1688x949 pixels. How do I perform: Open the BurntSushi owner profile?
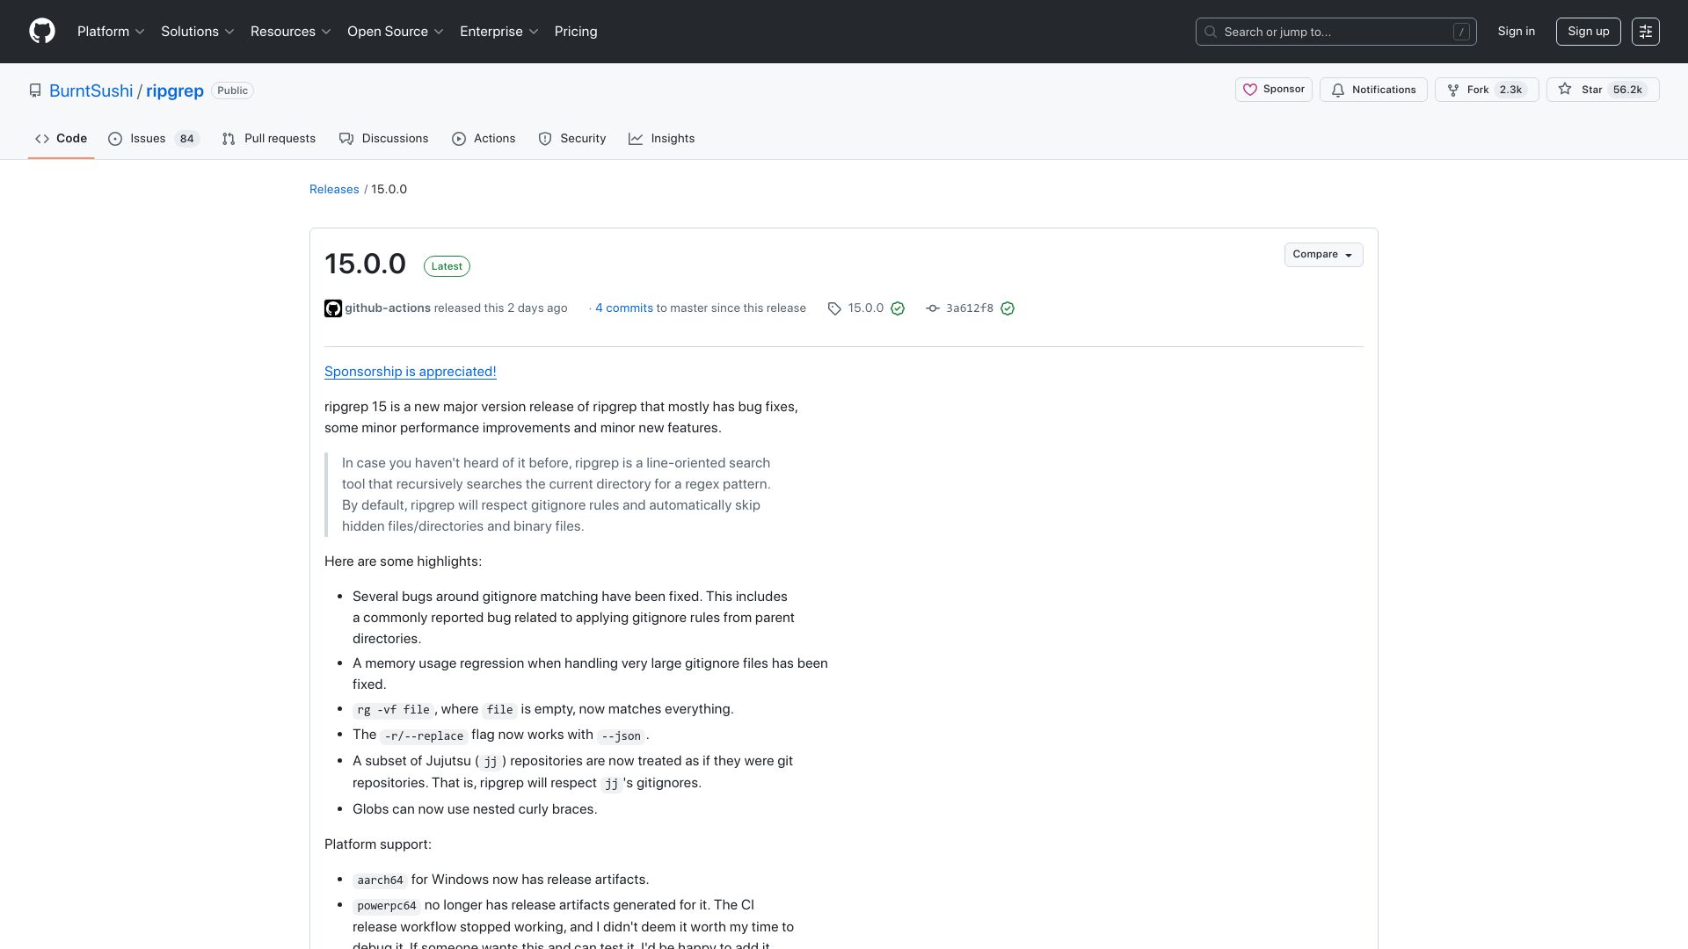click(x=91, y=91)
